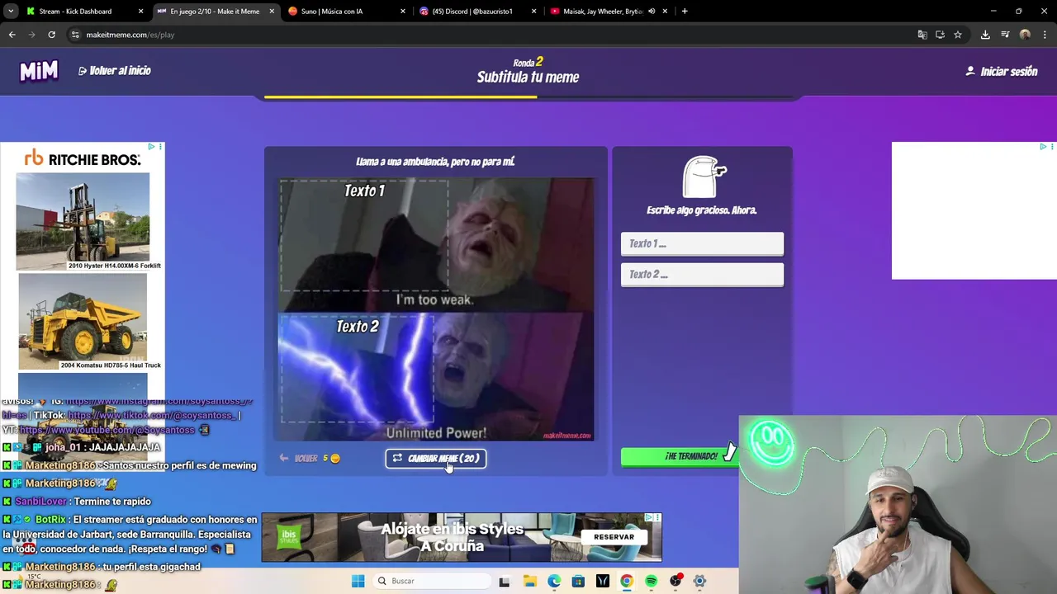Open the Chrome profile avatar
1057x594 pixels.
(1025, 35)
